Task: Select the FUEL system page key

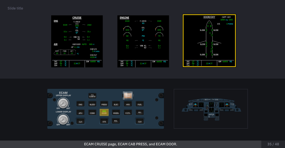Action: coord(140,104)
